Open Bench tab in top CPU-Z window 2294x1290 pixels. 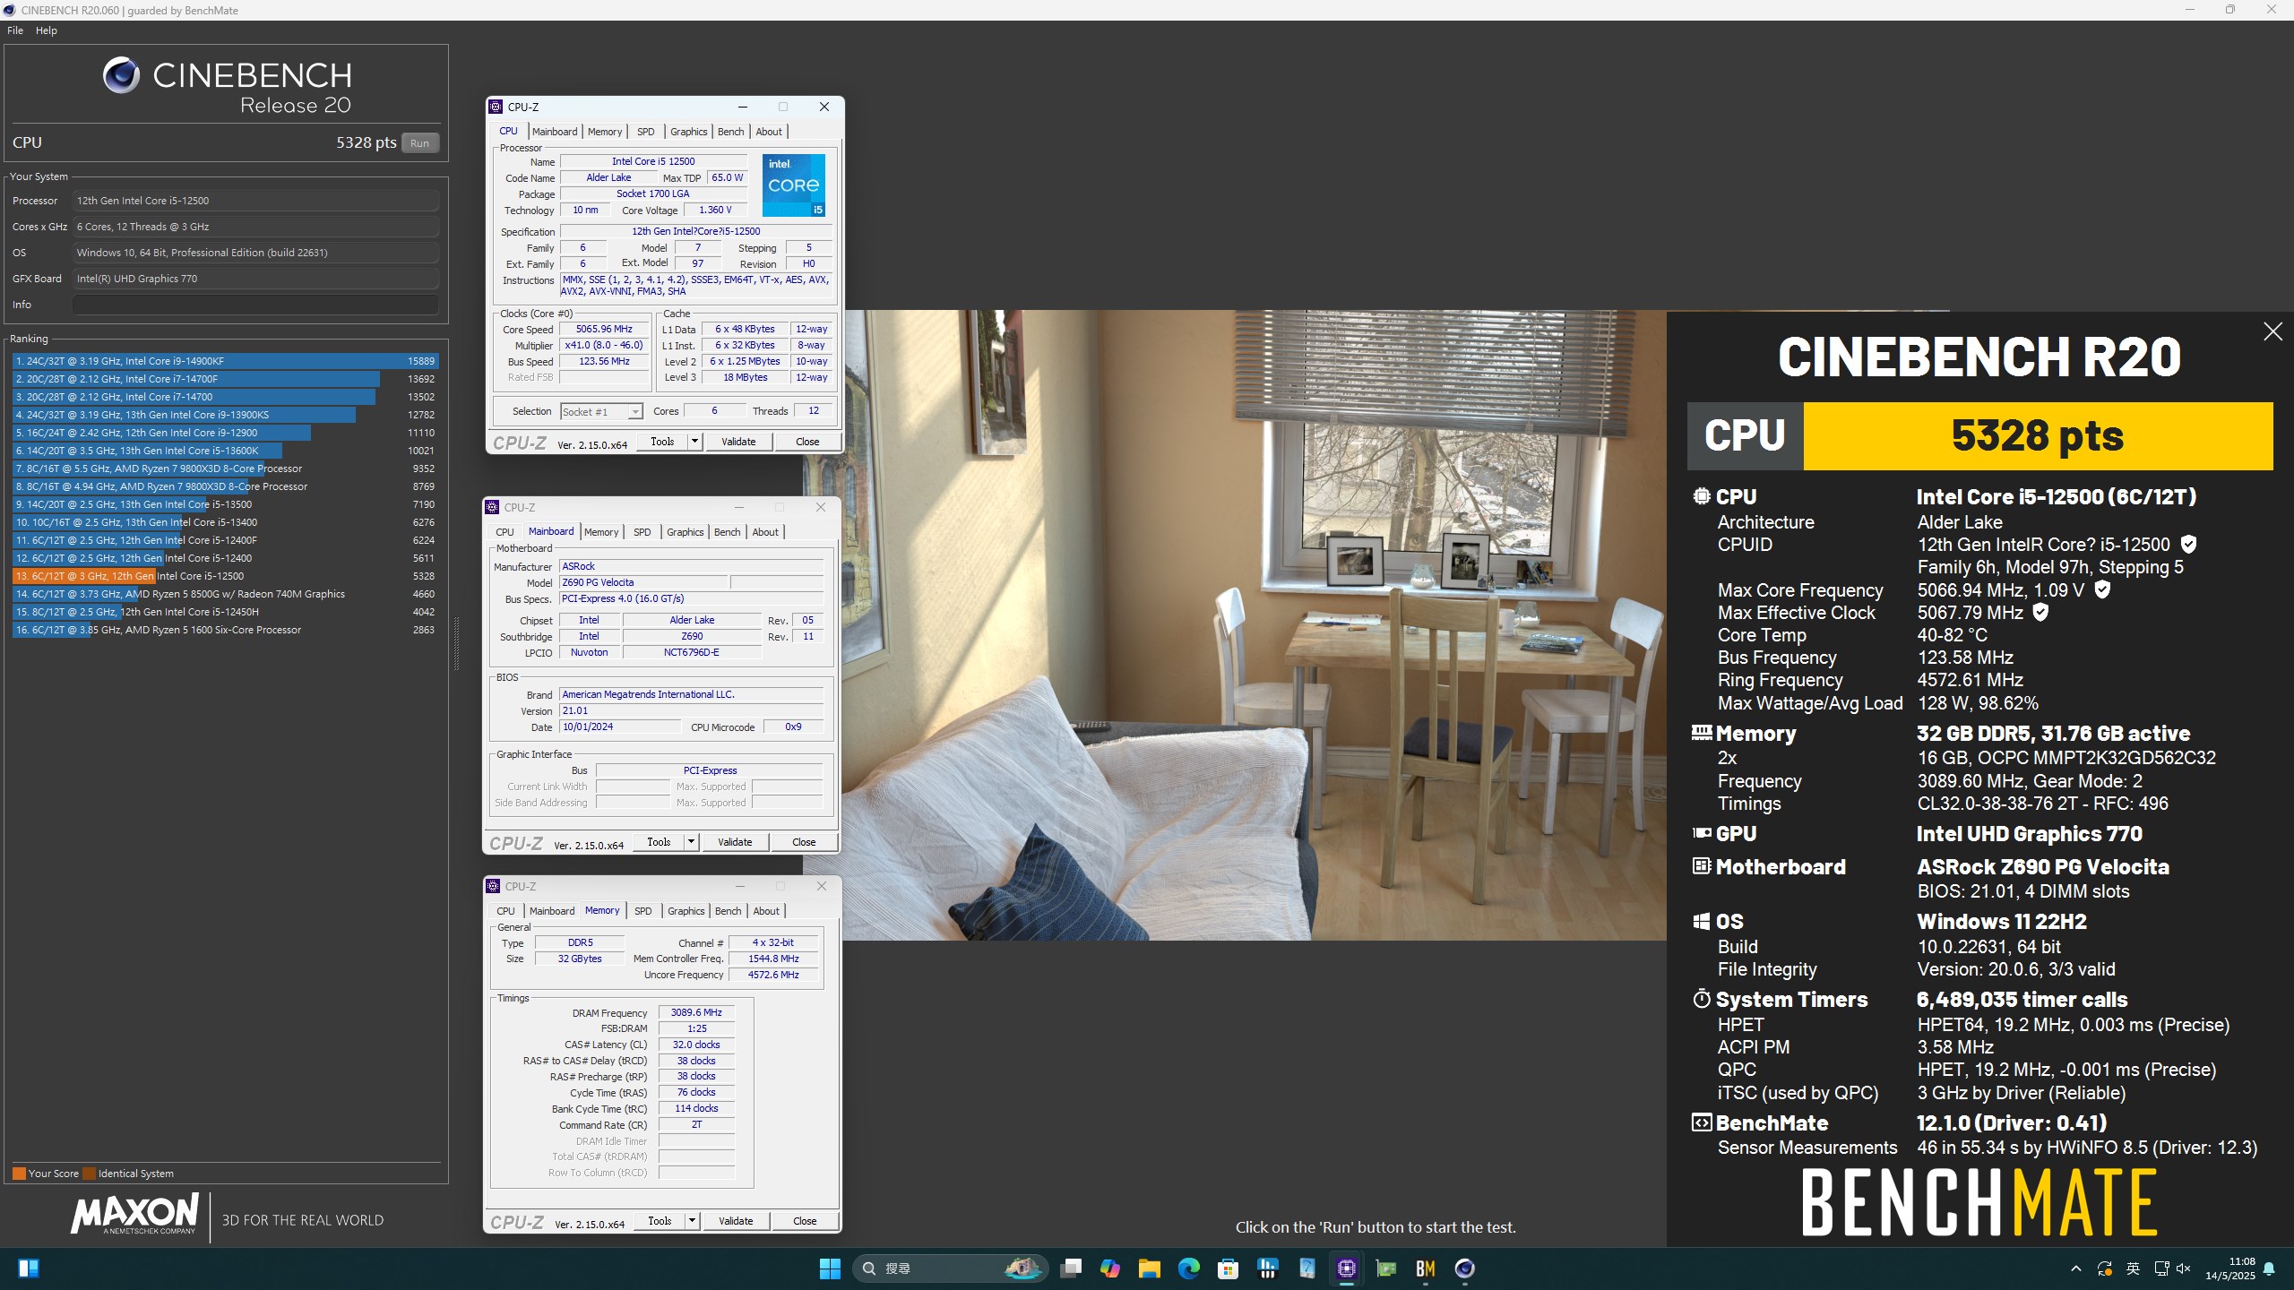[x=730, y=132]
